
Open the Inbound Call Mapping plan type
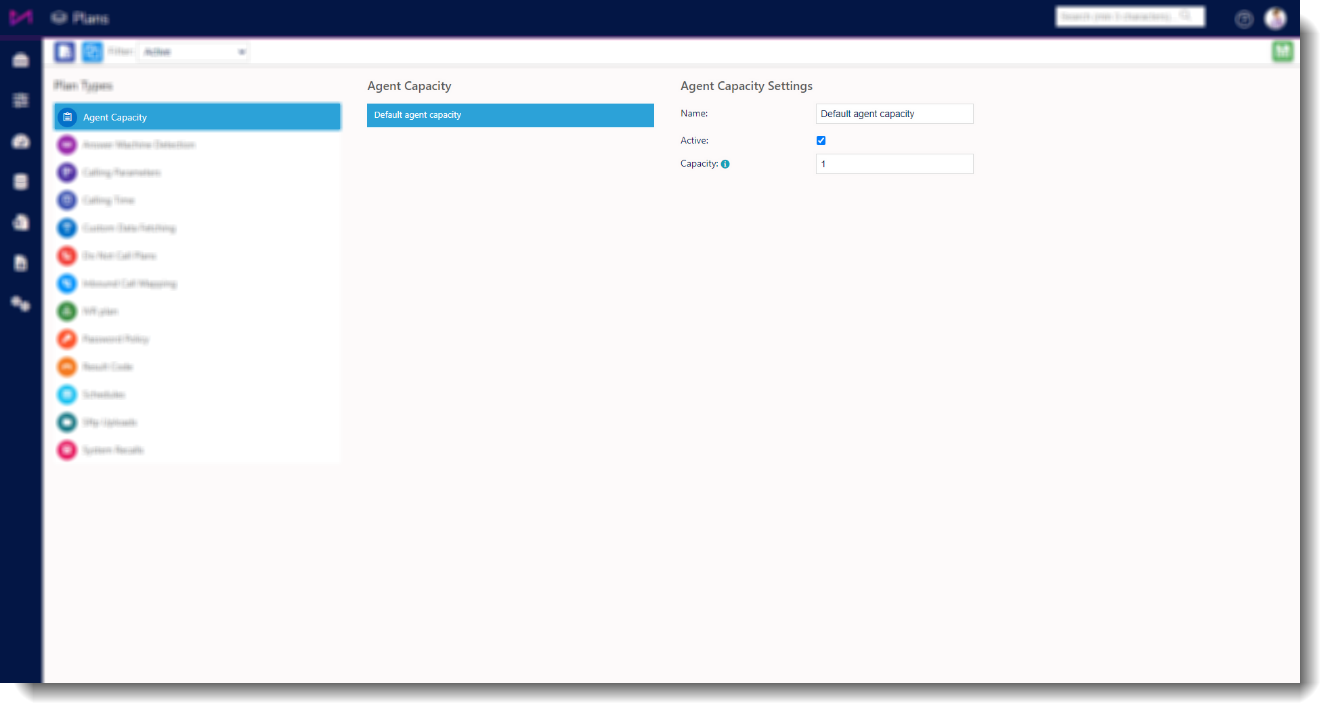click(197, 284)
